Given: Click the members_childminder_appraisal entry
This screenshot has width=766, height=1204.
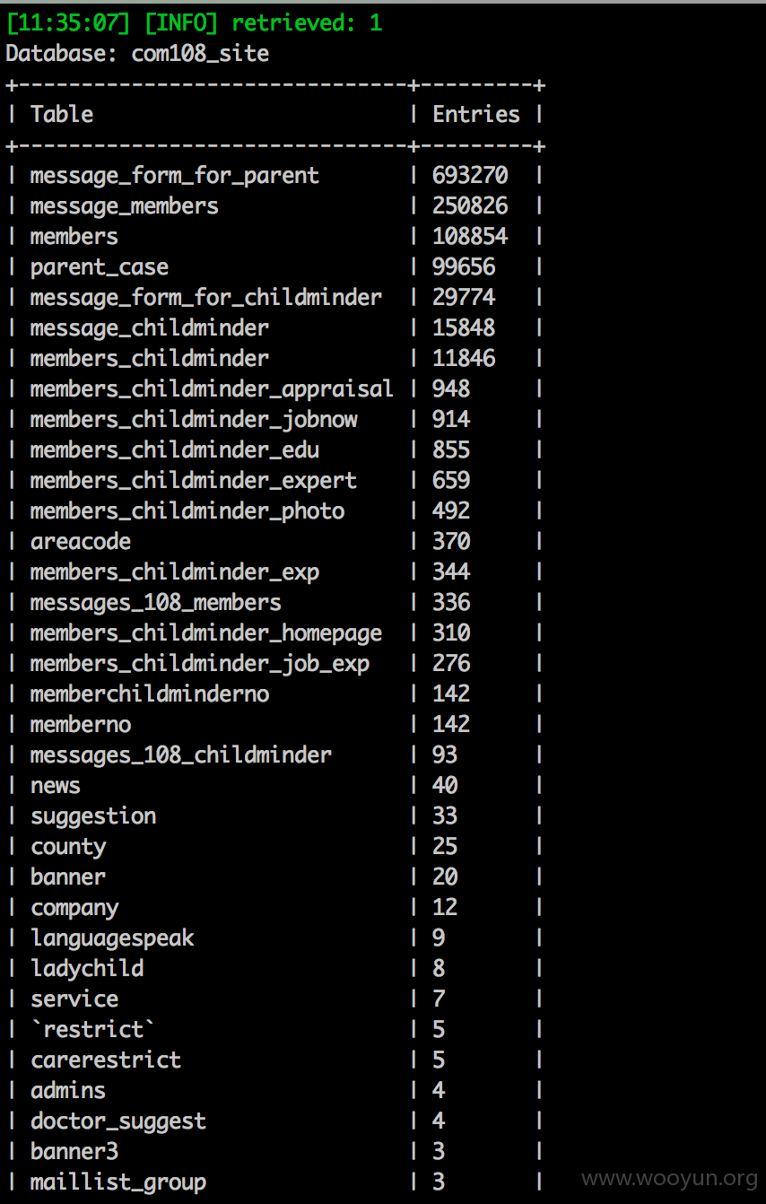Looking at the screenshot, I should tap(212, 388).
